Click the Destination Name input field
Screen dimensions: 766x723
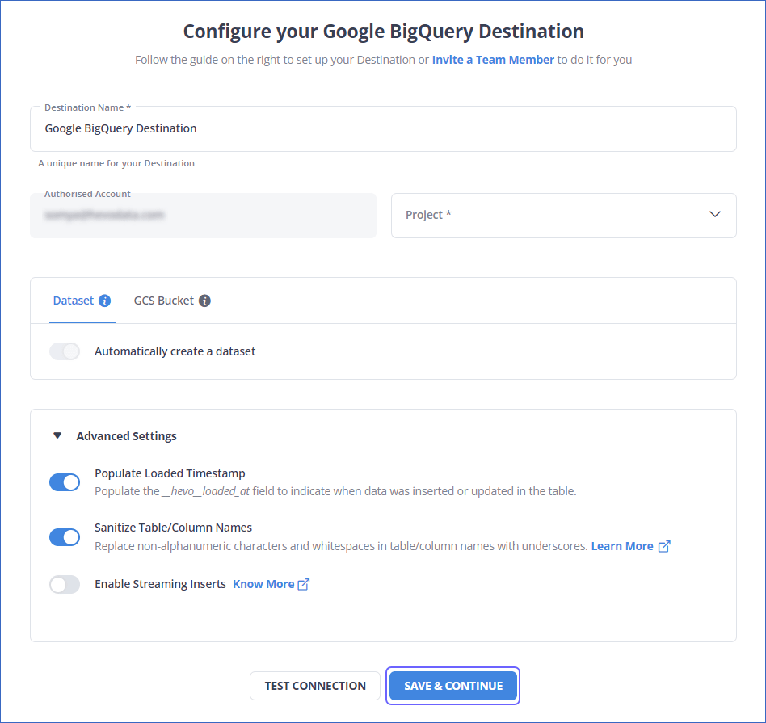383,129
